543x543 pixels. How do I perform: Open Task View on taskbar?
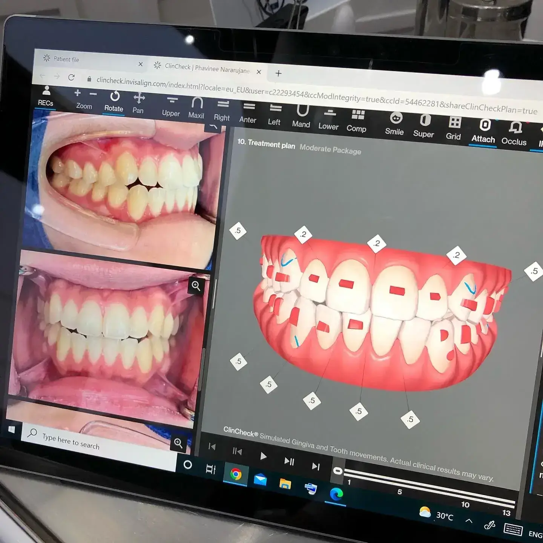pyautogui.click(x=211, y=469)
